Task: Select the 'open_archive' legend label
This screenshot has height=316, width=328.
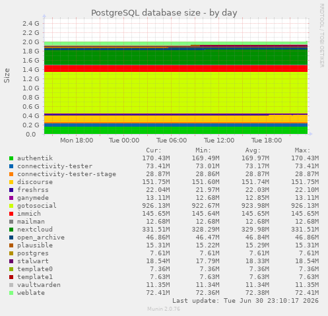Action: point(41,237)
